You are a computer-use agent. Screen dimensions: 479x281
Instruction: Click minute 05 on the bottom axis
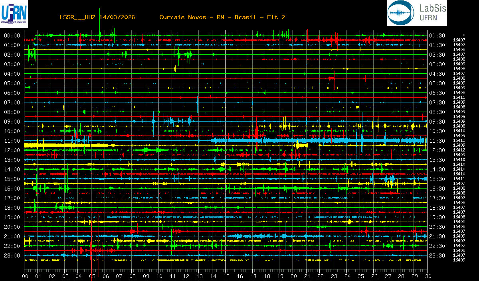92,276
